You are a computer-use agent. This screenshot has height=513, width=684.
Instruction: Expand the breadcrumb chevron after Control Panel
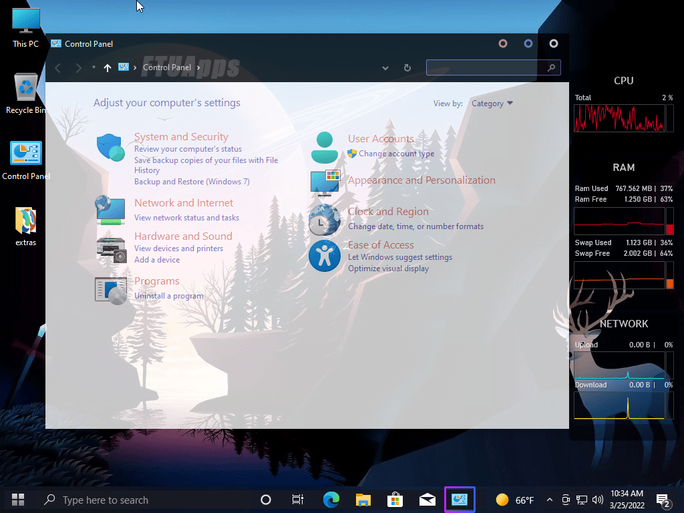[198, 67]
